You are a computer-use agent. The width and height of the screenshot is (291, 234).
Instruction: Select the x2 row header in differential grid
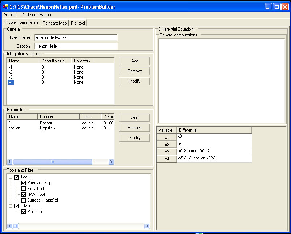pos(167,145)
